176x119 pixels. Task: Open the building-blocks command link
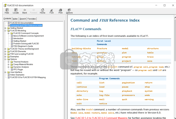[81, 49]
